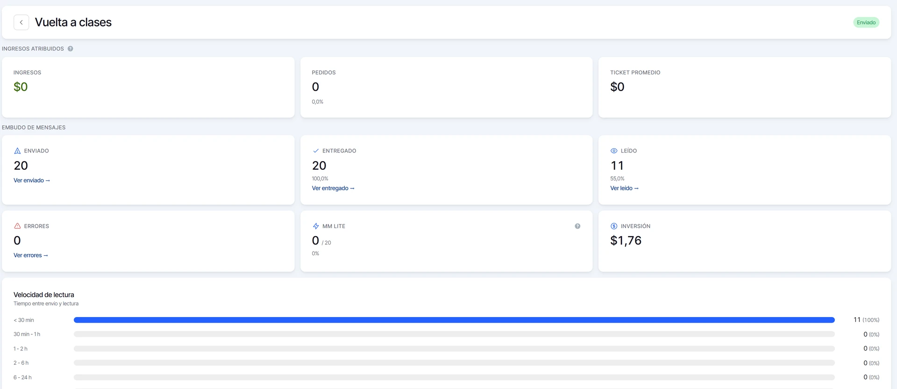Click the 'Vuelta a clases' title
This screenshot has height=389, width=897.
point(73,22)
